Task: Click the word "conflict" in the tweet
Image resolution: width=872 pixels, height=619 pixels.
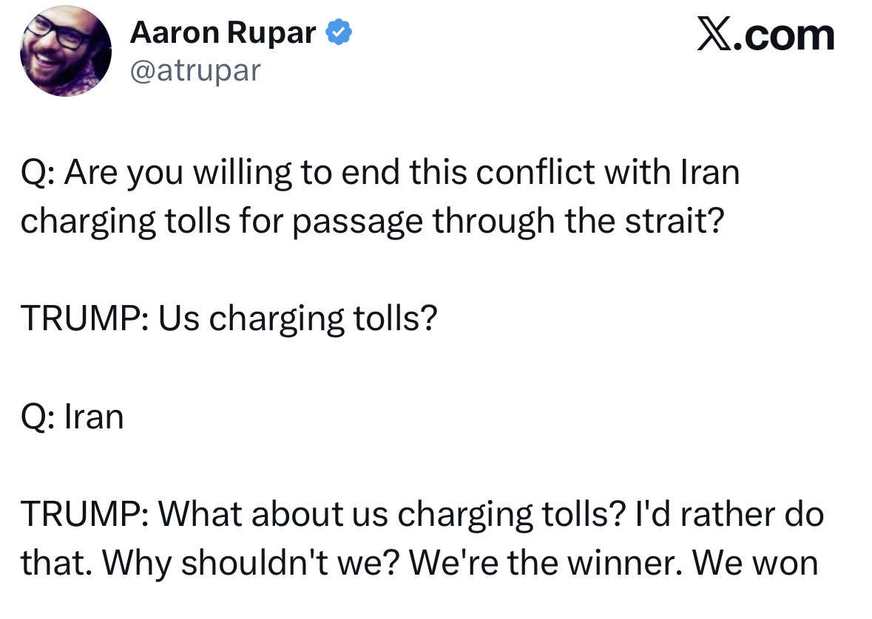Action: pos(535,172)
